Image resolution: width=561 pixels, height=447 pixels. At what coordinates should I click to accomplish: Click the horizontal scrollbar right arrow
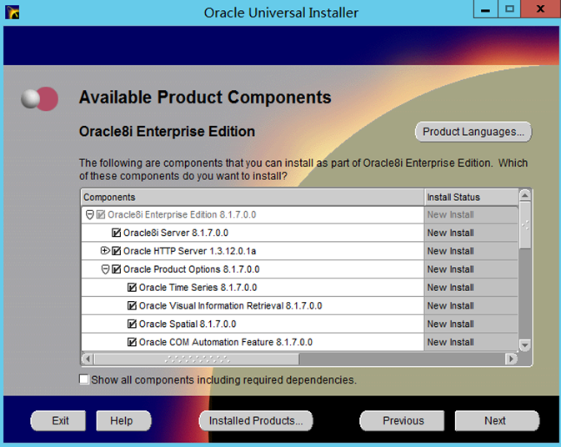[x=511, y=359]
